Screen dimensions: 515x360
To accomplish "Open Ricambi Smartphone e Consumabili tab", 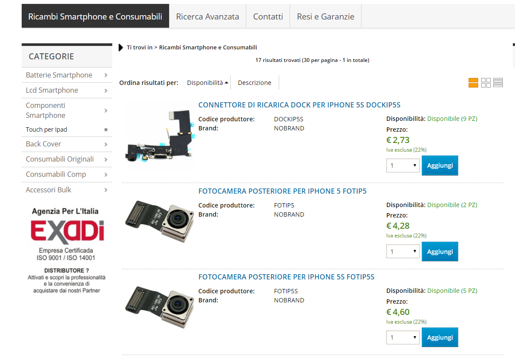I will (x=95, y=16).
